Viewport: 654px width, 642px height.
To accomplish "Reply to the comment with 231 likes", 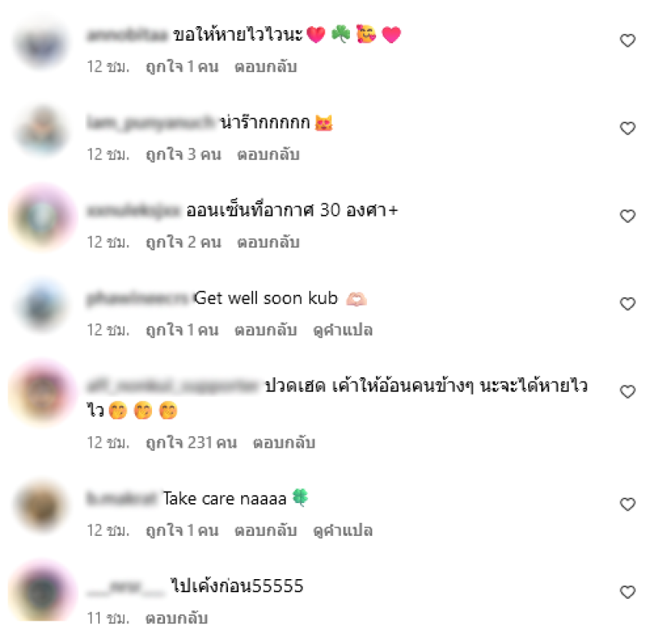I will 284,443.
